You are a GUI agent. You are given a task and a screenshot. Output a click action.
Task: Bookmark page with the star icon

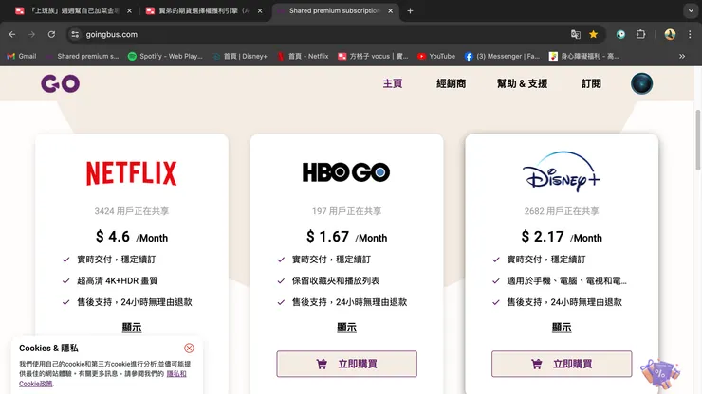pos(593,34)
